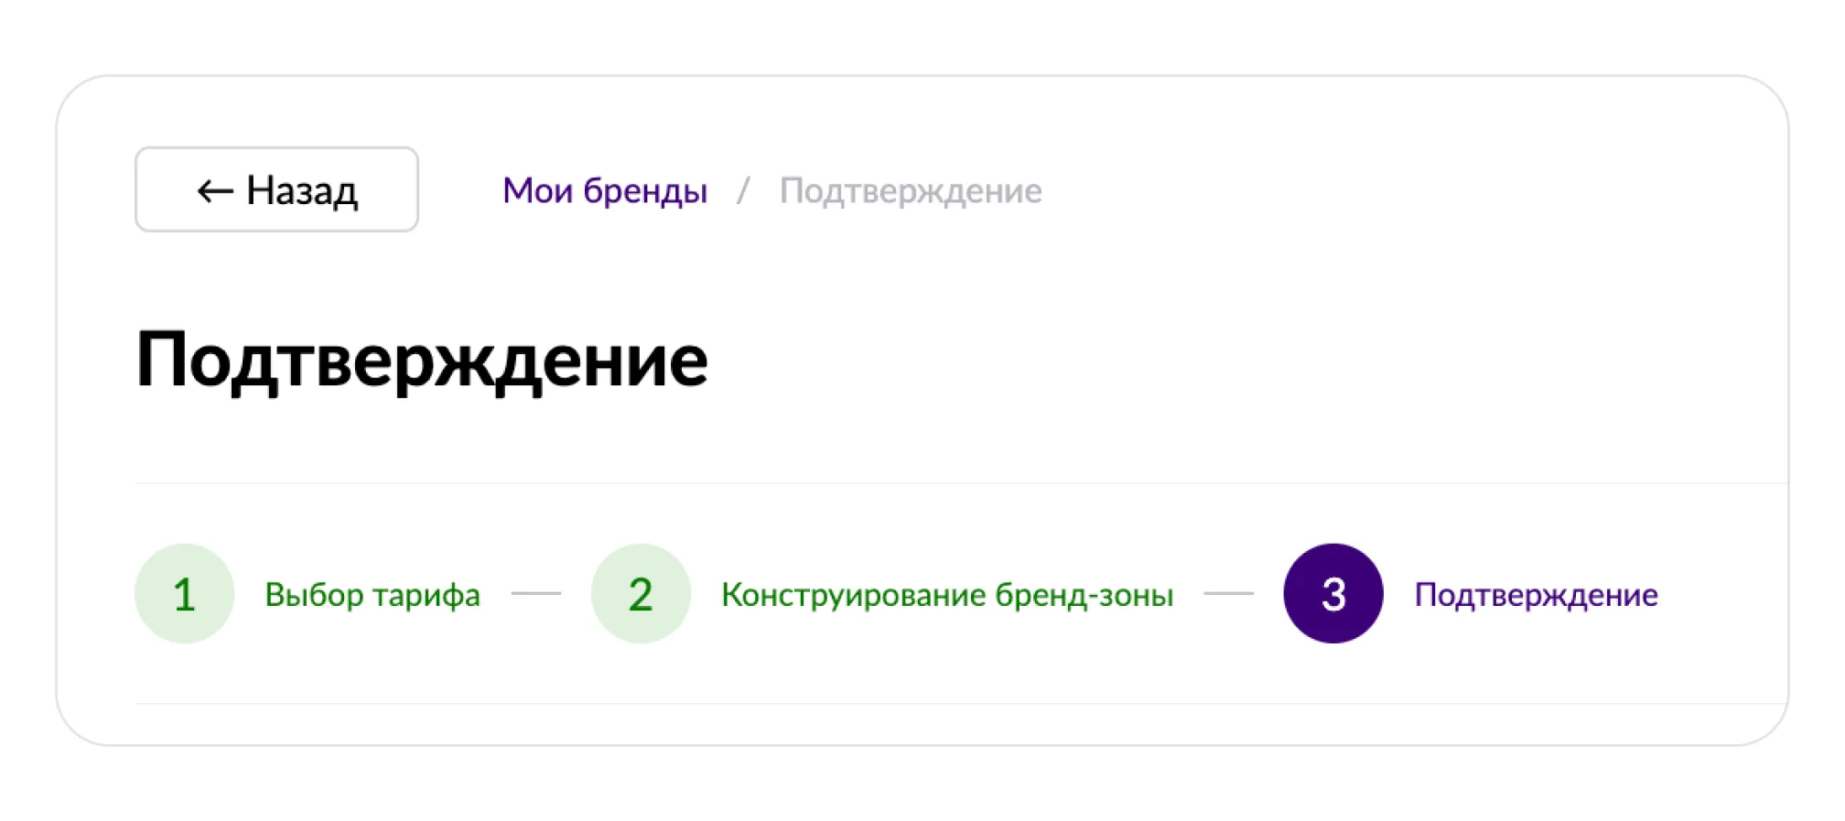This screenshot has width=1845, height=821.
Task: Click the number 2 in the second step
Action: 641,595
